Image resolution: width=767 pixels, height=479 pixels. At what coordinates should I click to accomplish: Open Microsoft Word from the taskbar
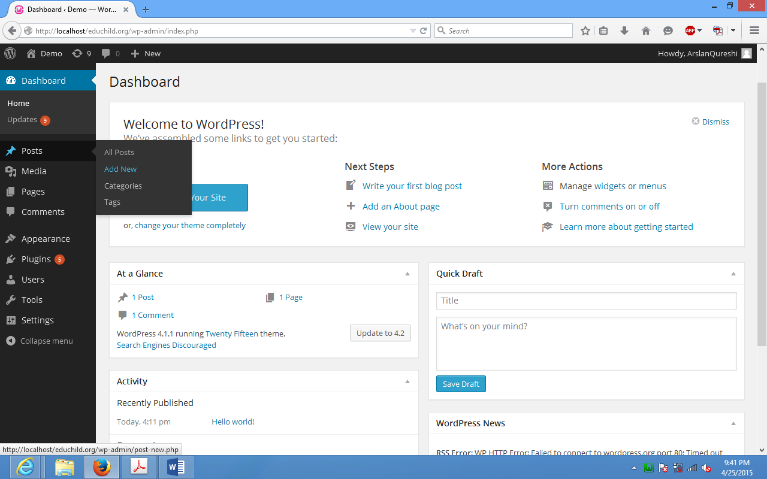click(x=176, y=467)
